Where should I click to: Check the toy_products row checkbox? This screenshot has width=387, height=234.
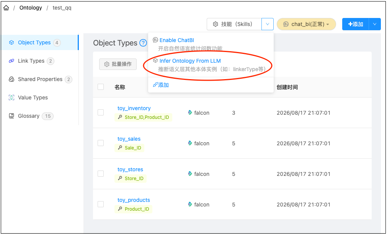point(101,204)
